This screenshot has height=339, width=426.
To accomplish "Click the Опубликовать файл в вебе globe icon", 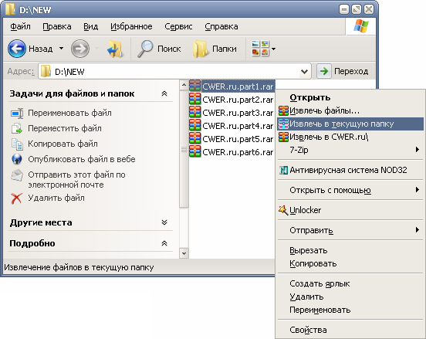I will coord(17,159).
